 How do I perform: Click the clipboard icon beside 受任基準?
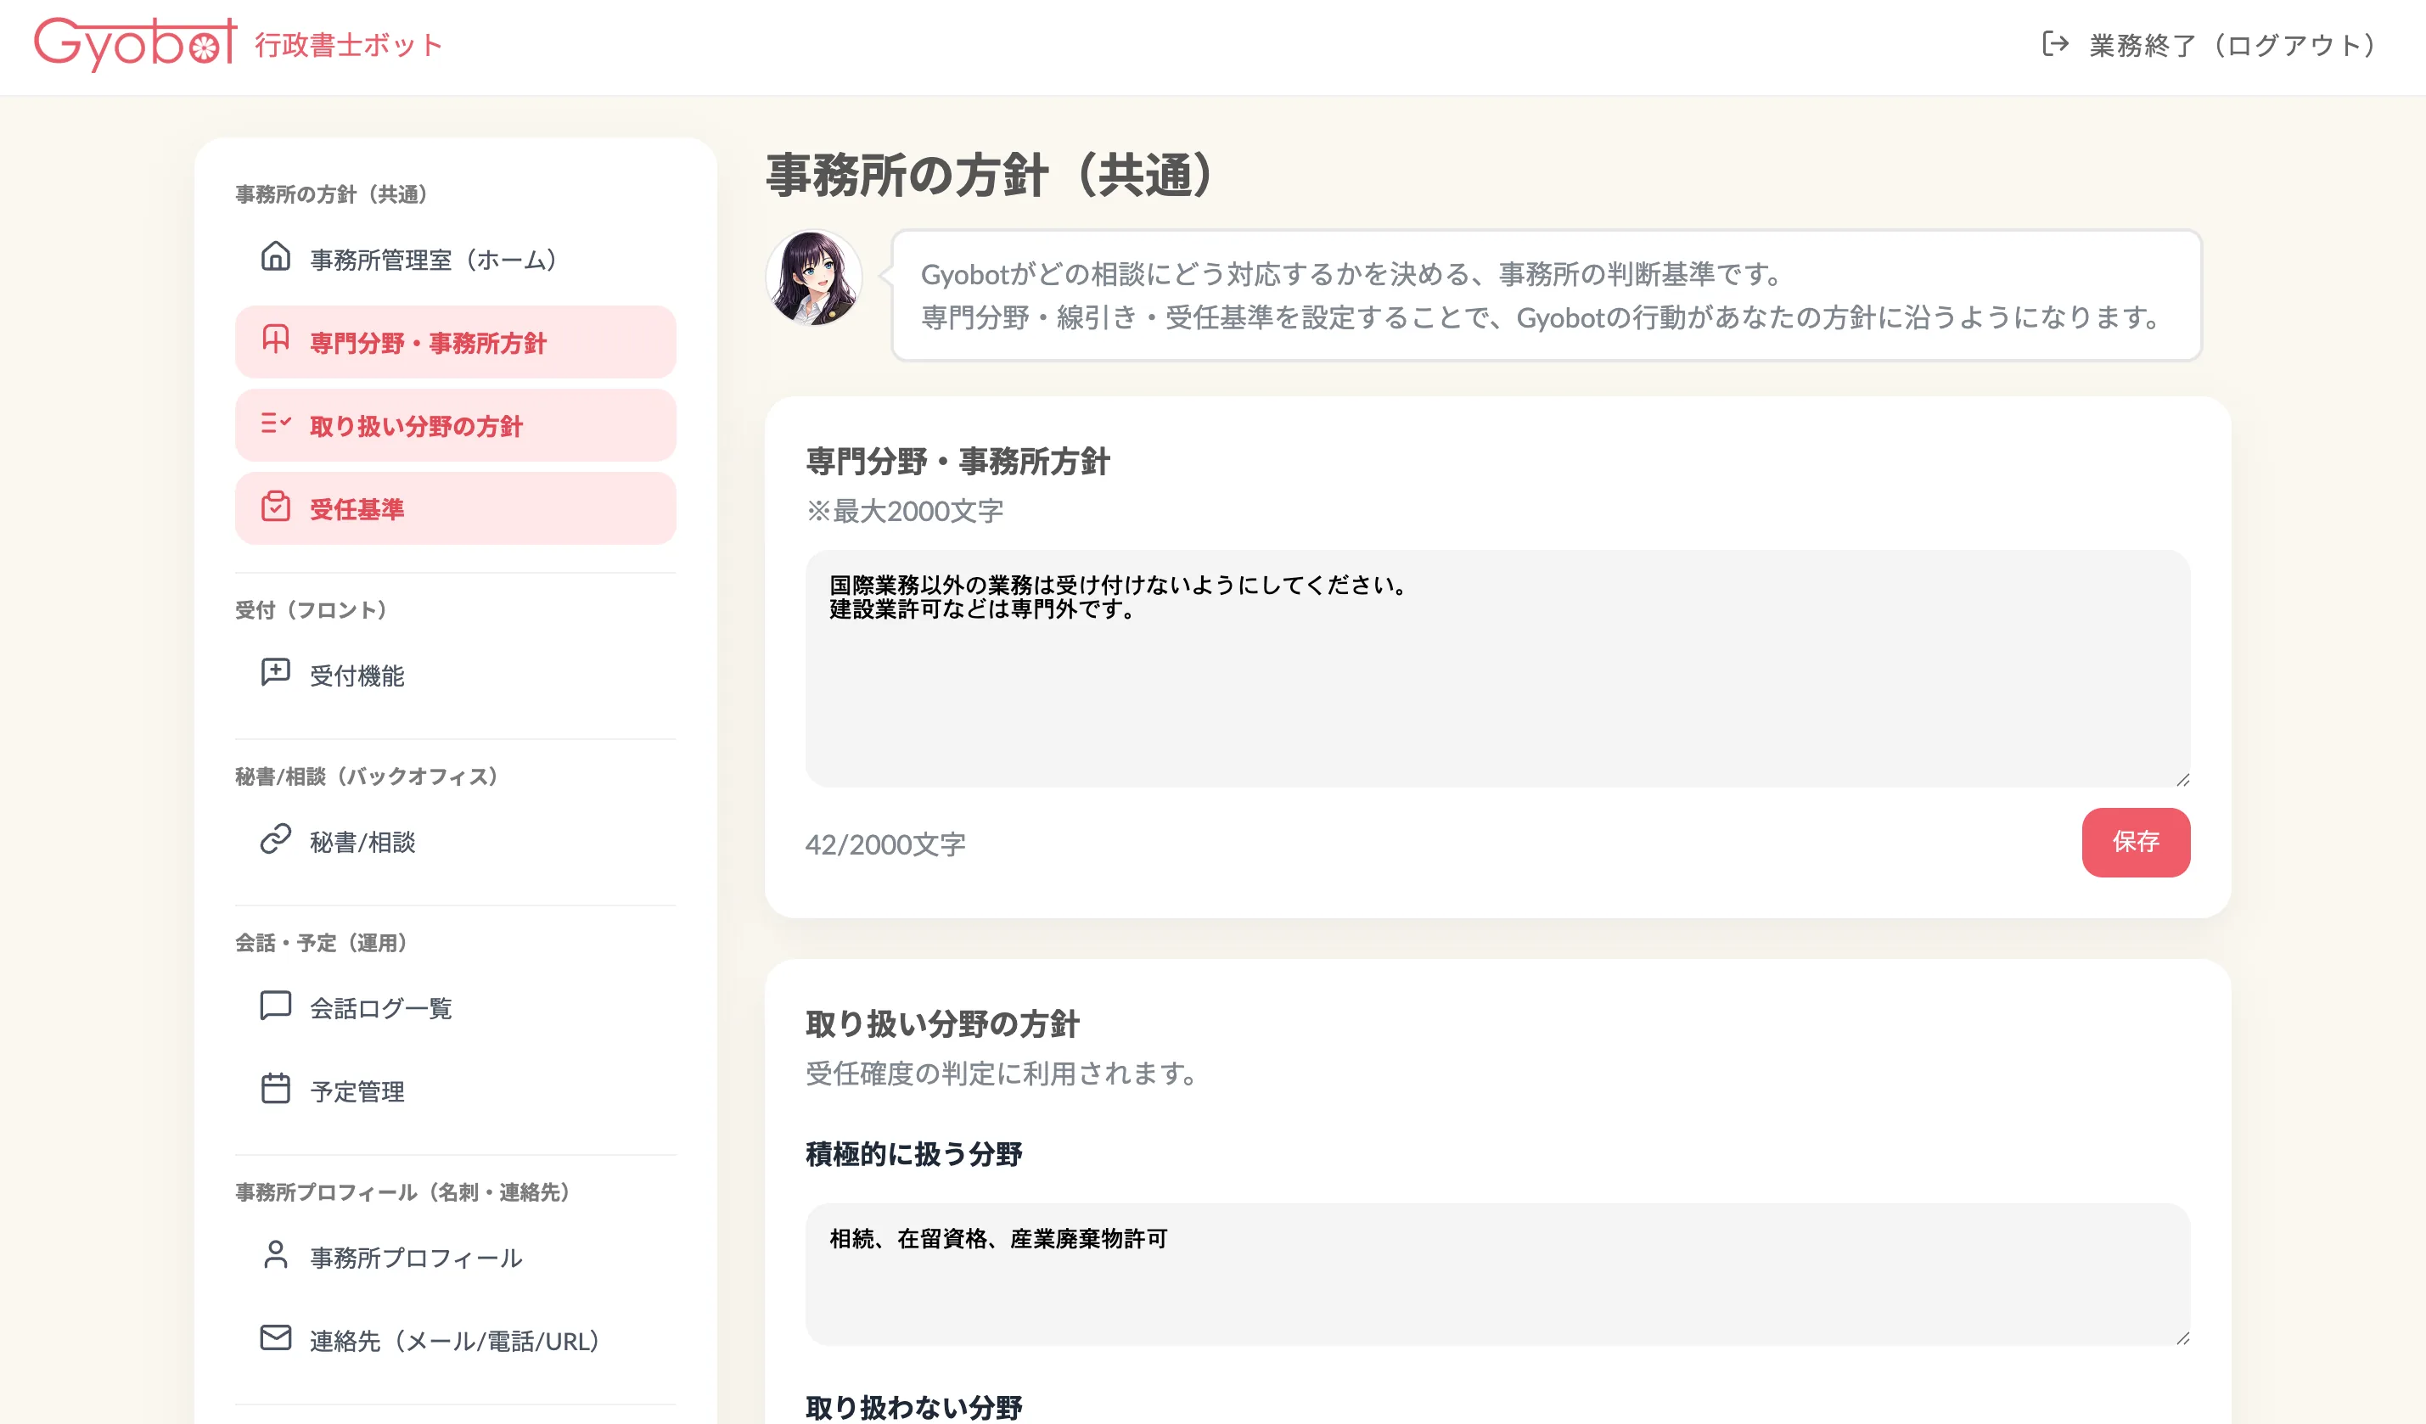tap(275, 507)
